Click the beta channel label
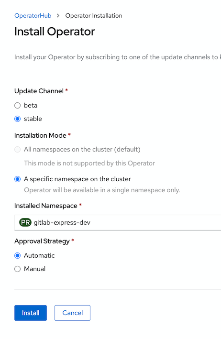The height and width of the screenshot is (339, 221). pyautogui.click(x=31, y=105)
